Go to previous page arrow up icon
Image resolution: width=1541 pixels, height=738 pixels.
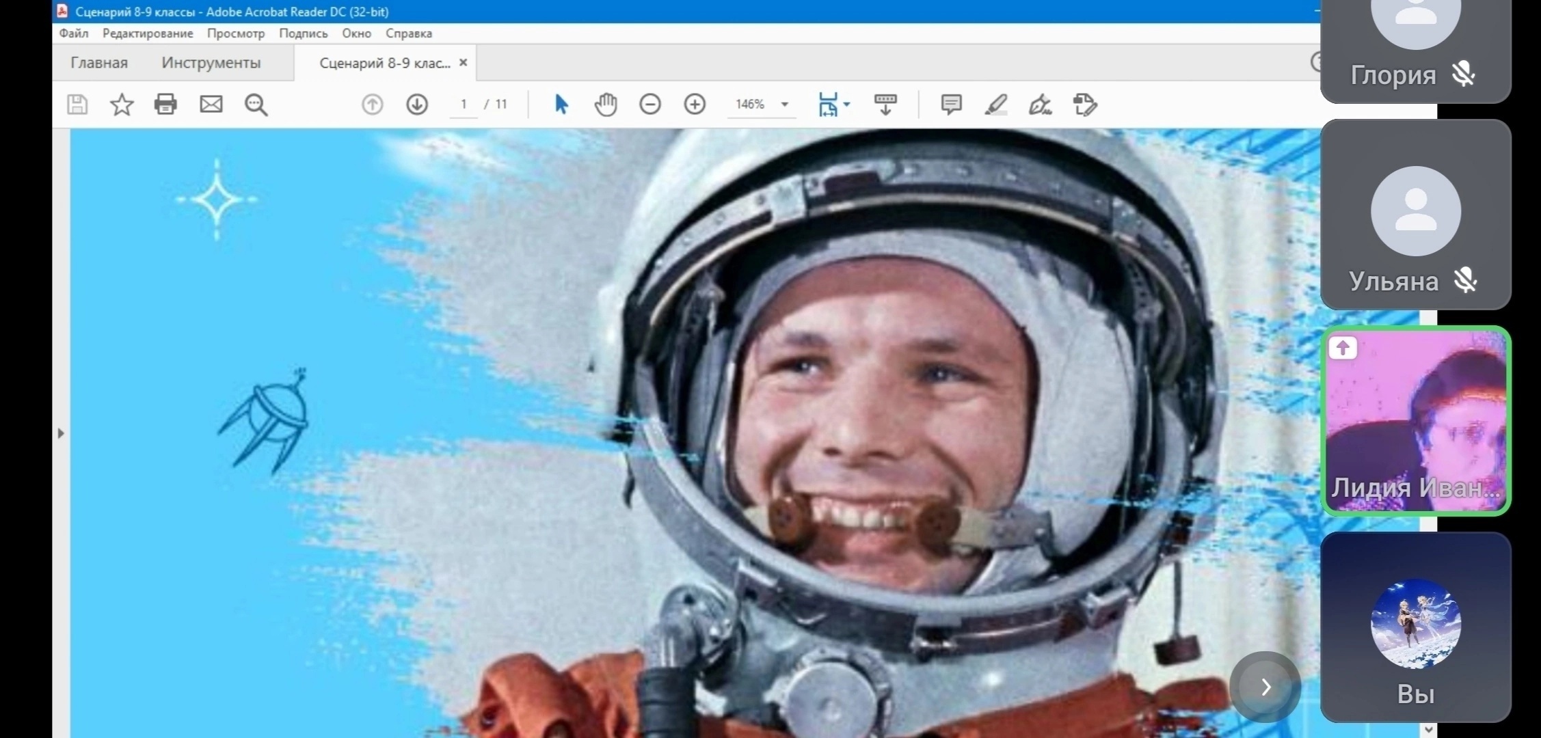pos(373,105)
